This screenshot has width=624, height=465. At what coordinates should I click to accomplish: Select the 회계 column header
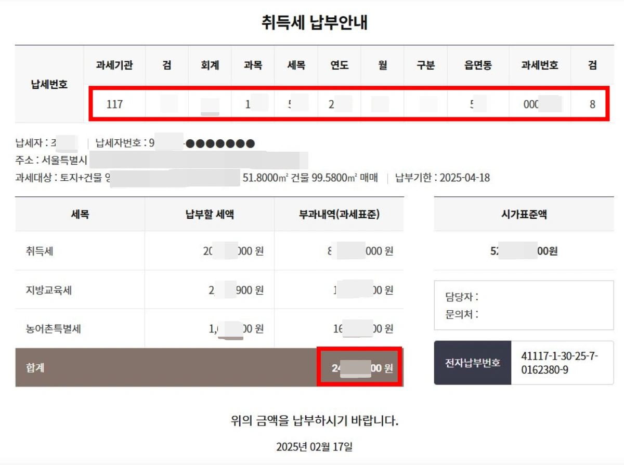(209, 64)
